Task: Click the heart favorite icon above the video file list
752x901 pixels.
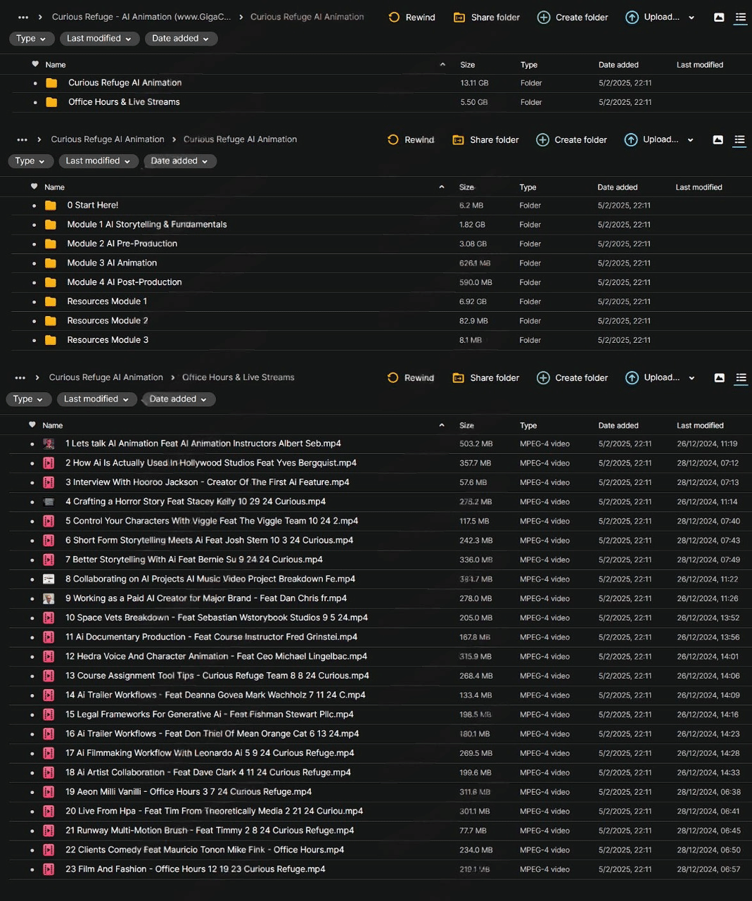Action: 32,425
